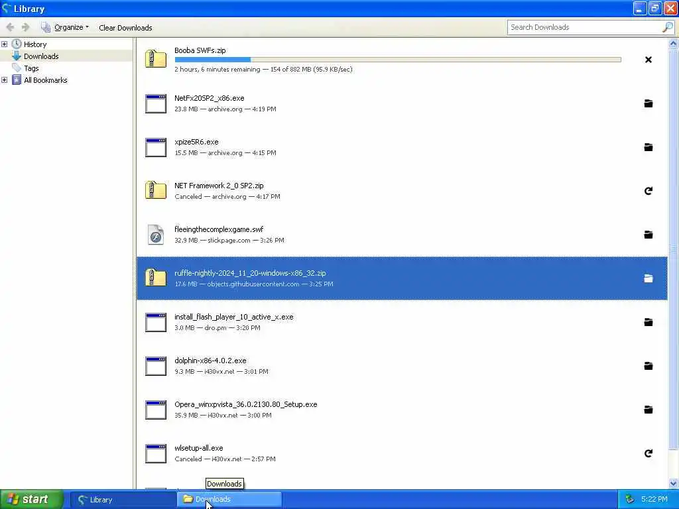Click the install_flash_player exe file icon

coord(155,323)
